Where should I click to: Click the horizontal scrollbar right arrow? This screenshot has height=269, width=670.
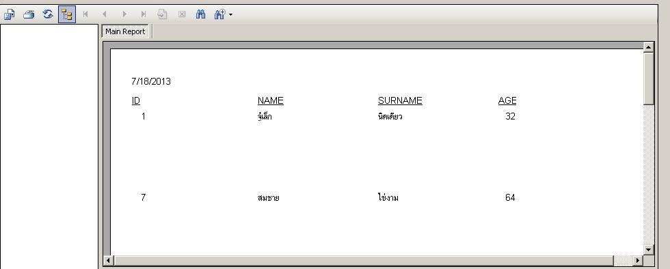pos(637,260)
